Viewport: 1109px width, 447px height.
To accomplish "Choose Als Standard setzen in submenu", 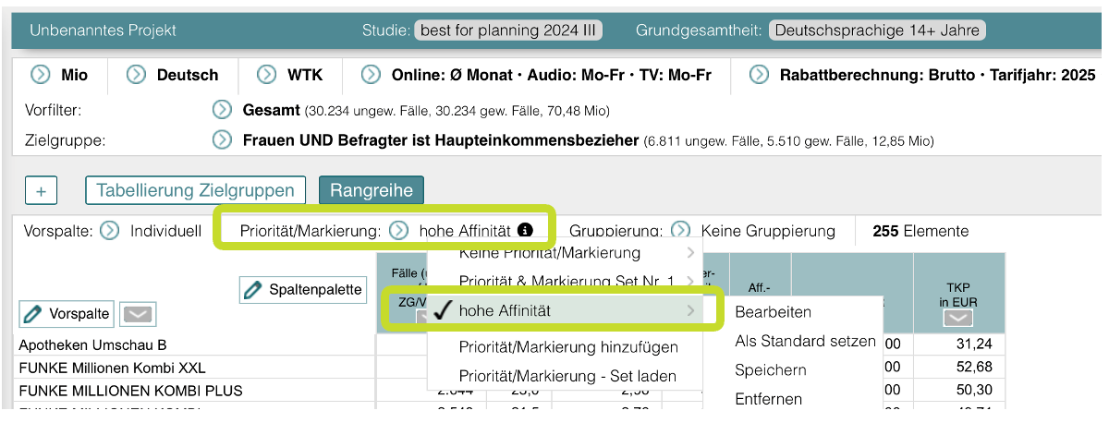I will pyautogui.click(x=805, y=341).
